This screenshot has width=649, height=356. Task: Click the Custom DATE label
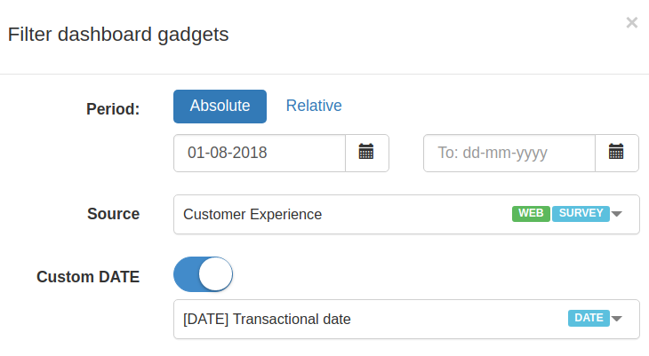[88, 277]
